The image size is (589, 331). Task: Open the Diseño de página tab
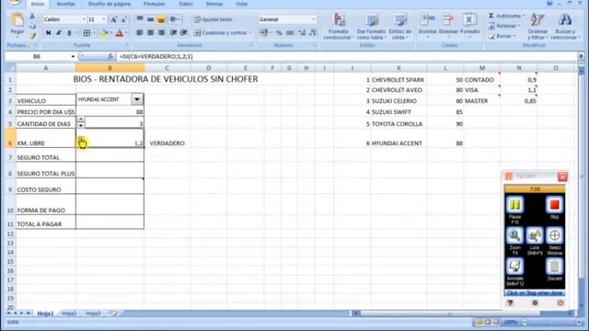[110, 4]
